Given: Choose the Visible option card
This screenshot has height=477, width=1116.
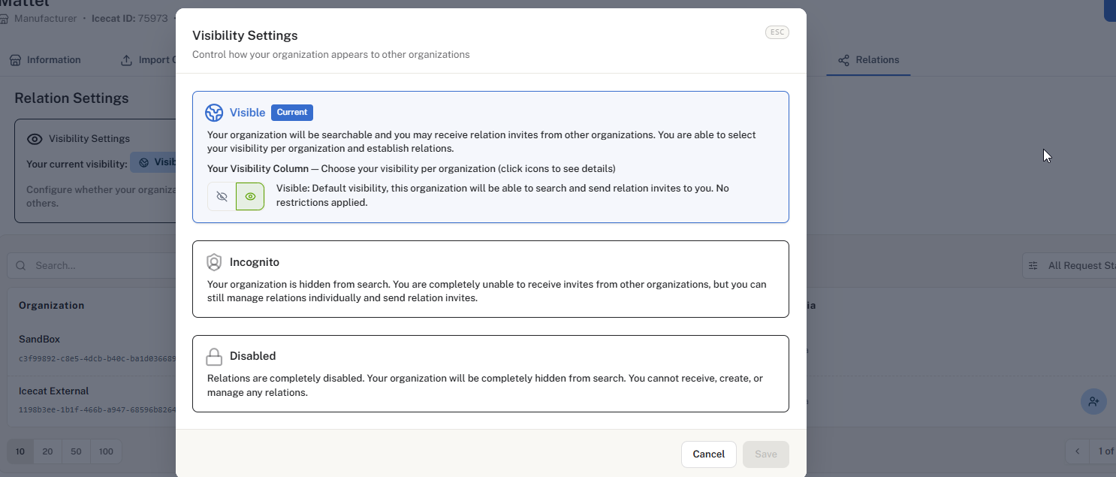Looking at the screenshot, I should point(490,157).
